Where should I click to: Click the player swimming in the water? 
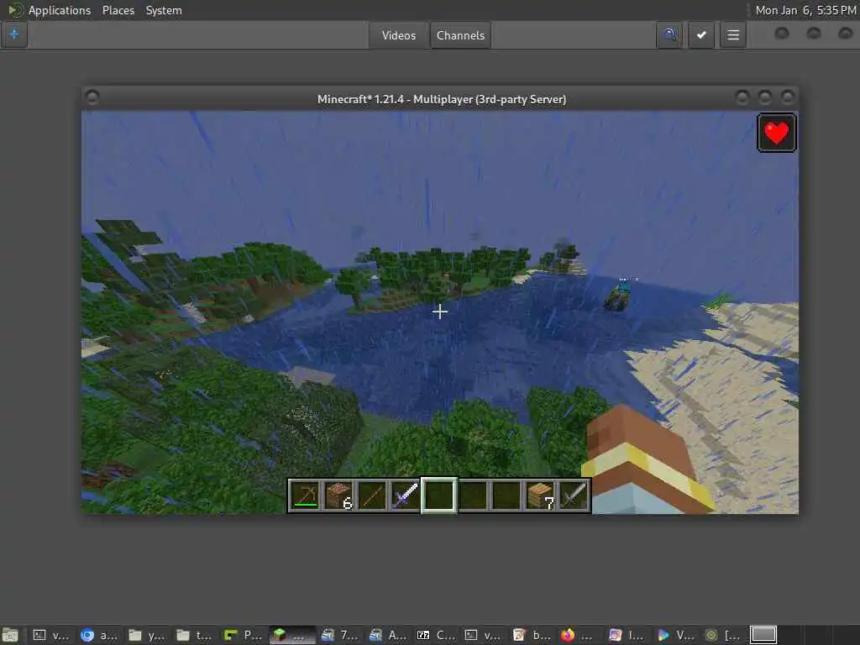click(x=617, y=297)
